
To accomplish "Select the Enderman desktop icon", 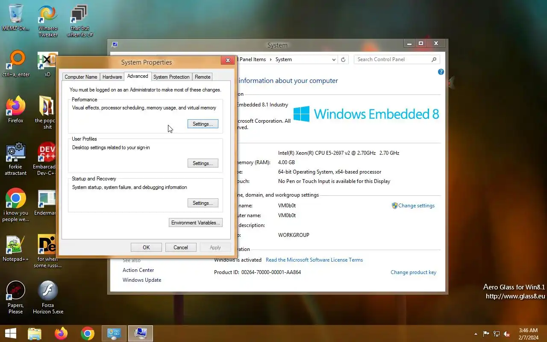I will [x=46, y=202].
